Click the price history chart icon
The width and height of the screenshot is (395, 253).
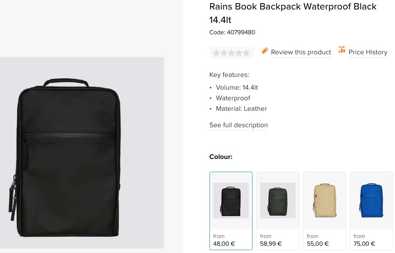341,50
